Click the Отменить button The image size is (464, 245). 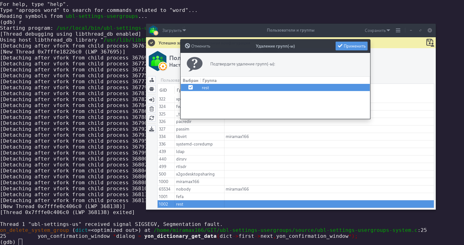197,46
